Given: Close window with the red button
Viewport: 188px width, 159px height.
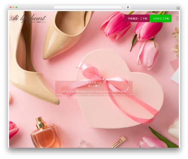Looking at the screenshot, I should click(x=11, y=8).
